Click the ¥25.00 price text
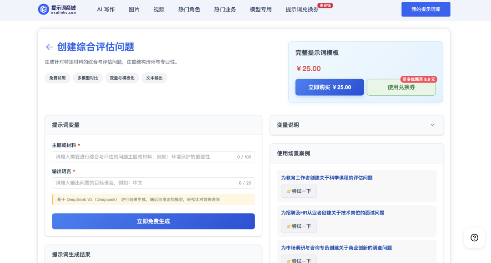This screenshot has width=491, height=263. 308,69
